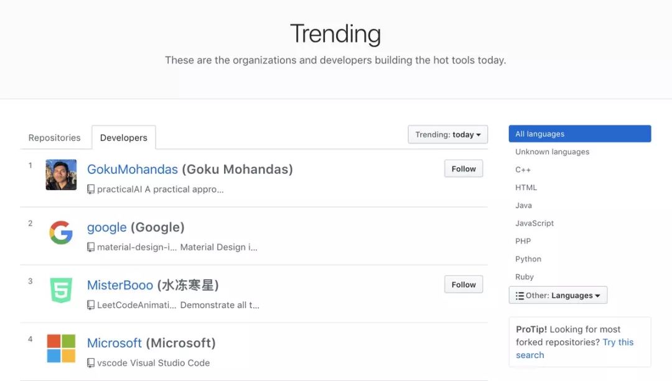The height and width of the screenshot is (381, 672).
Task: Click GokuMohandas profile avatar photo
Action: coord(61,175)
